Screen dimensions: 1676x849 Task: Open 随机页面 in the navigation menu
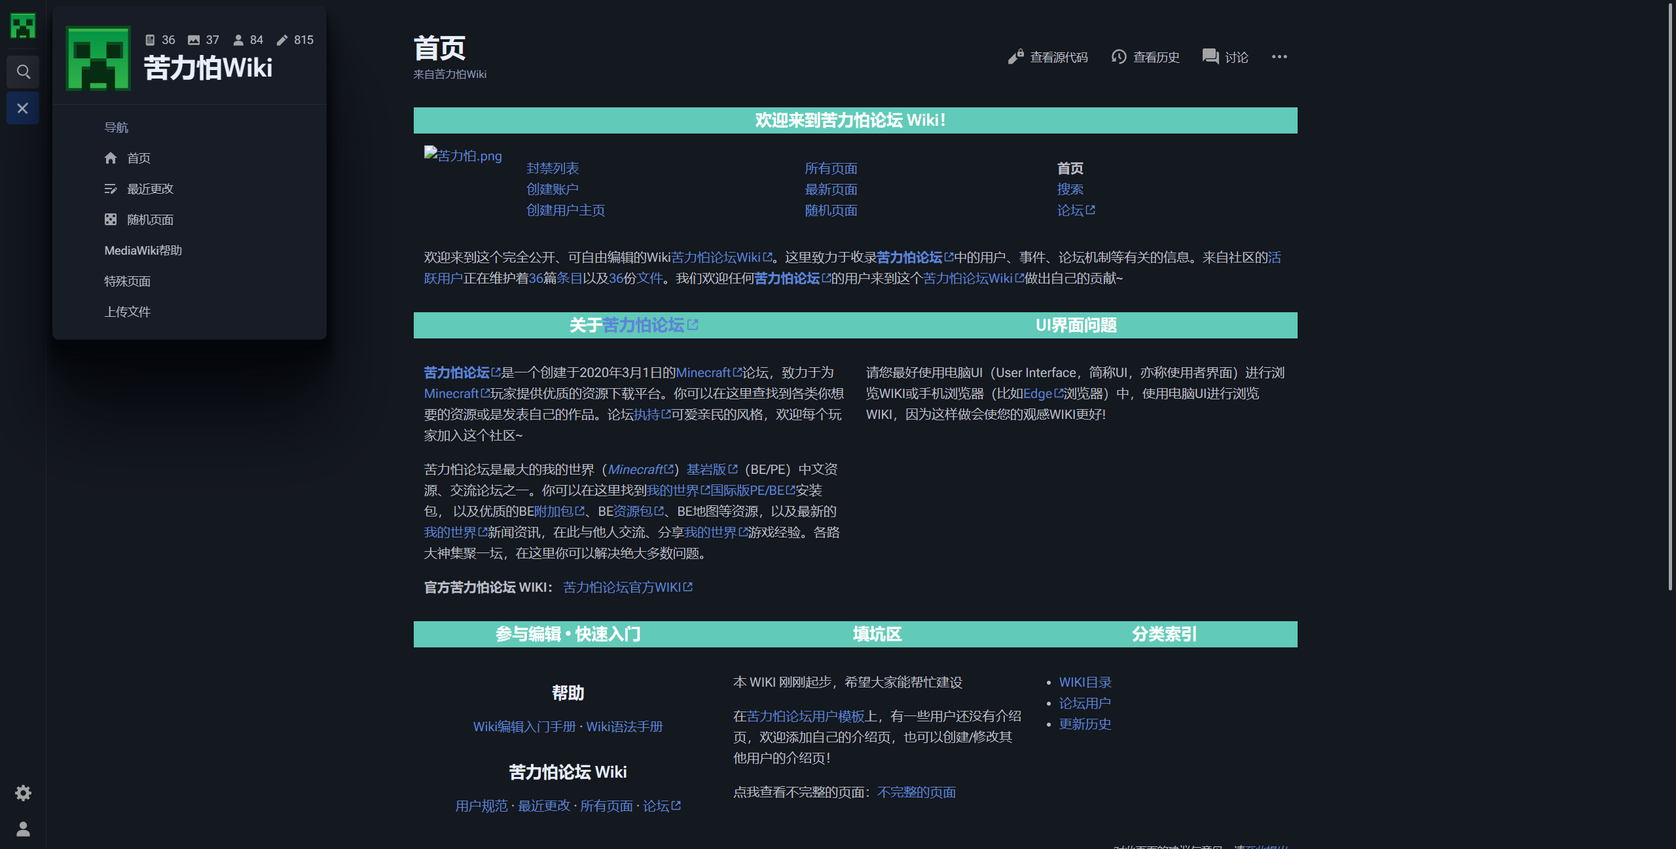[x=139, y=219]
